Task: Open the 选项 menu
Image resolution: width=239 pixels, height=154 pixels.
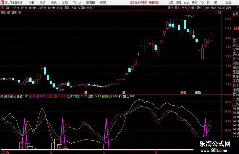Action: (194, 3)
